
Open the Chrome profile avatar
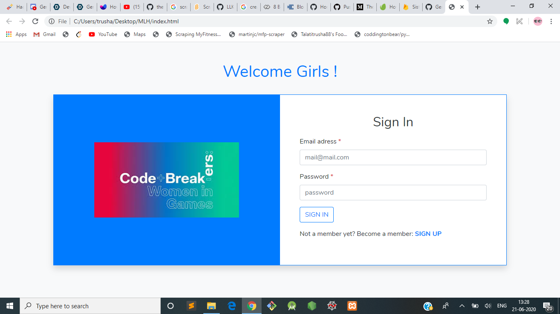[538, 21]
